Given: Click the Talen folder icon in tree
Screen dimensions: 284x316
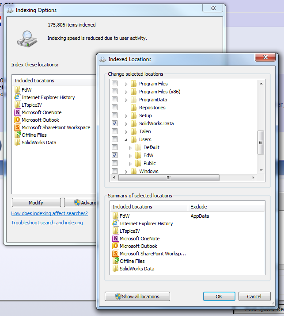Looking at the screenshot, I should (x=133, y=131).
